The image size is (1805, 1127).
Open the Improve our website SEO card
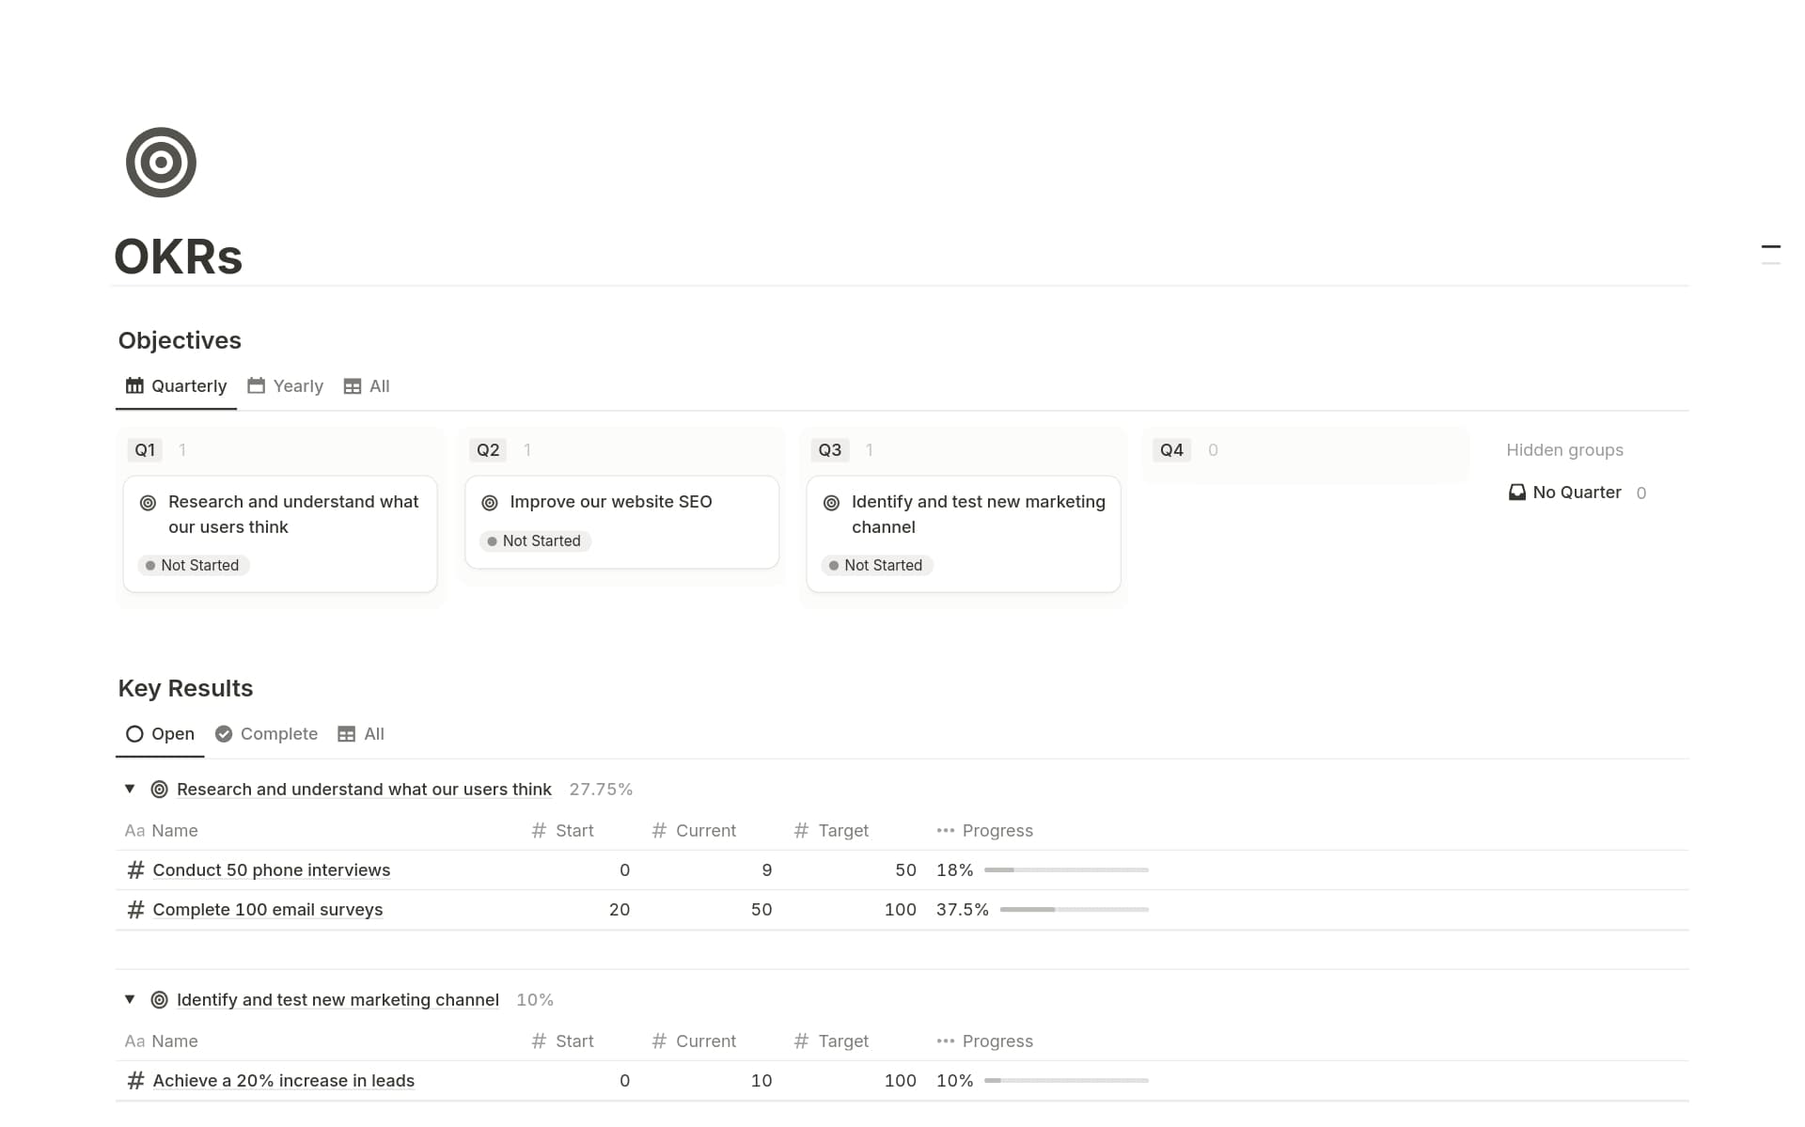pyautogui.click(x=621, y=522)
